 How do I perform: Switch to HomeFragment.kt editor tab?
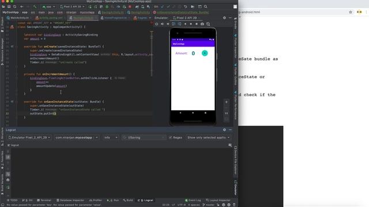(115, 18)
